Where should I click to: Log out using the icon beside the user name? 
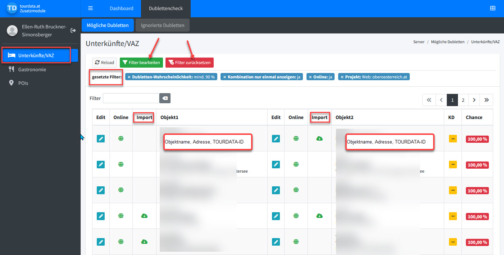(x=73, y=31)
